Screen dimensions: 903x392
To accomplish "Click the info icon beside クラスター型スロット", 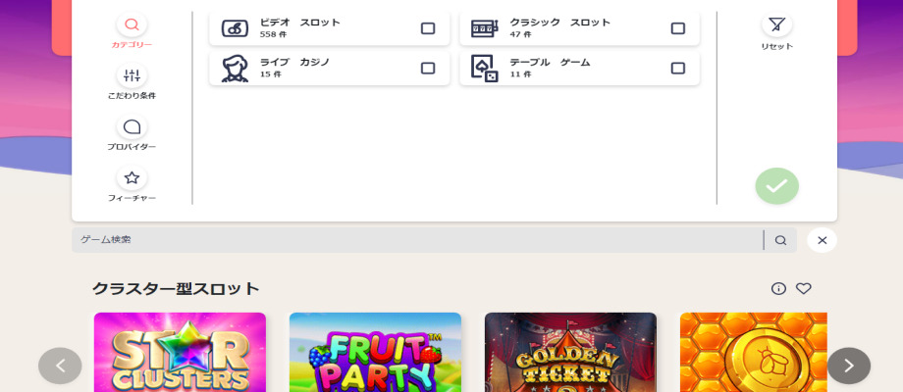I will [x=778, y=288].
